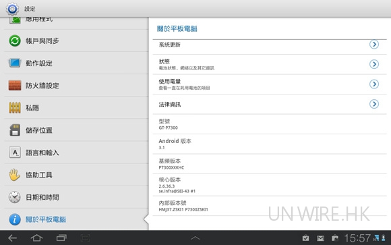The width and height of the screenshot is (391, 245).
Task: Select 動作設定 in settings menu
Action: pos(76,63)
